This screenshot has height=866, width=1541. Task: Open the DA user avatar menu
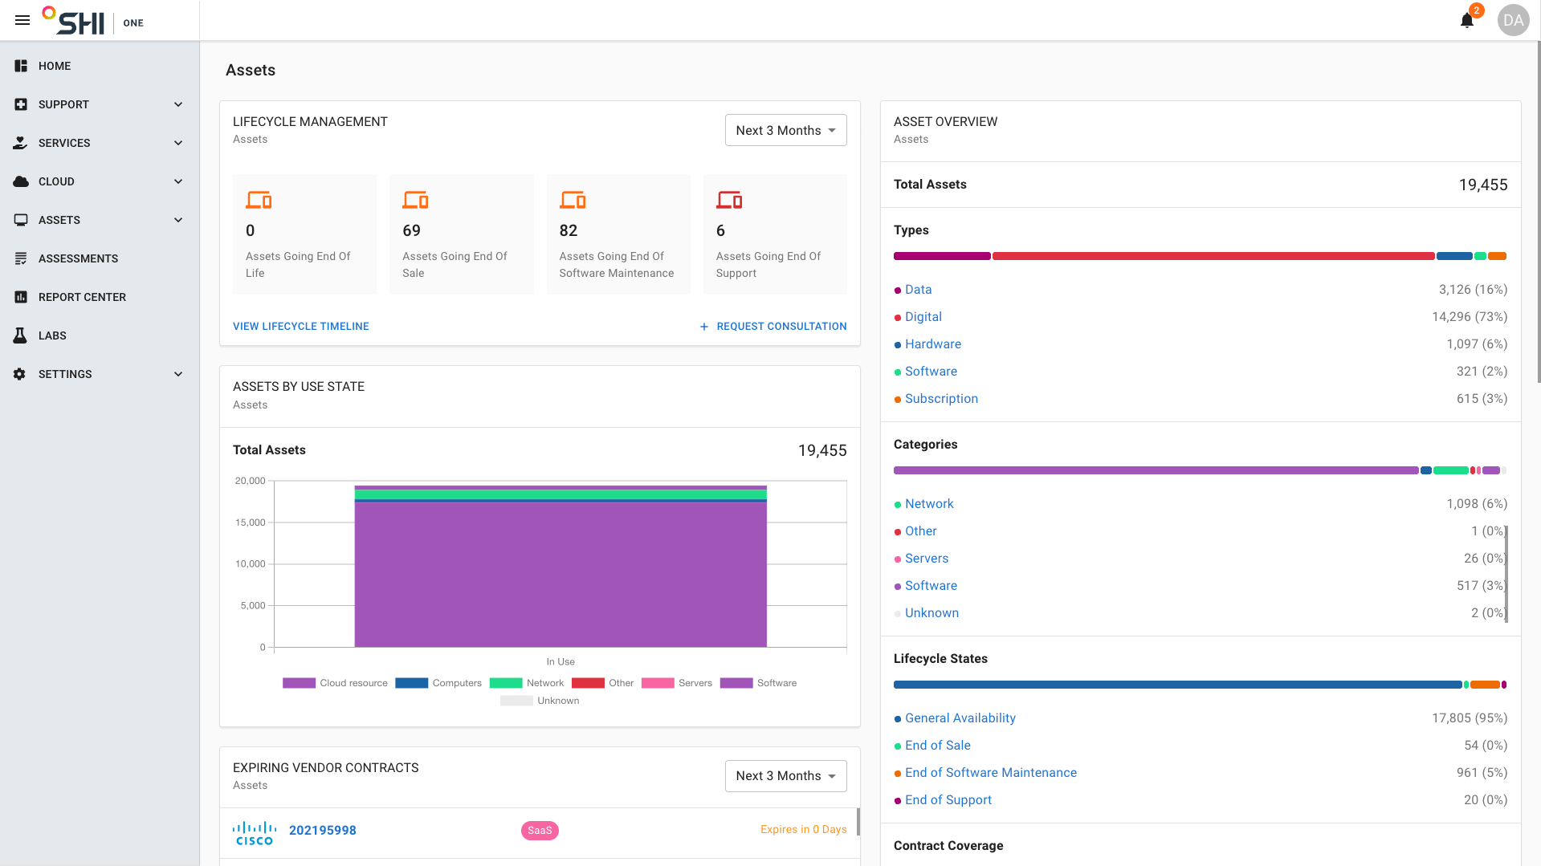click(1513, 20)
